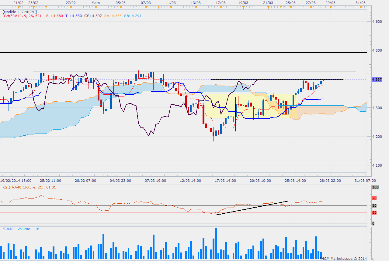Select the "FRA40 - Volume: 116" panel label
Image resolution: width=389 pixels, height=261 pixels.
point(21,229)
